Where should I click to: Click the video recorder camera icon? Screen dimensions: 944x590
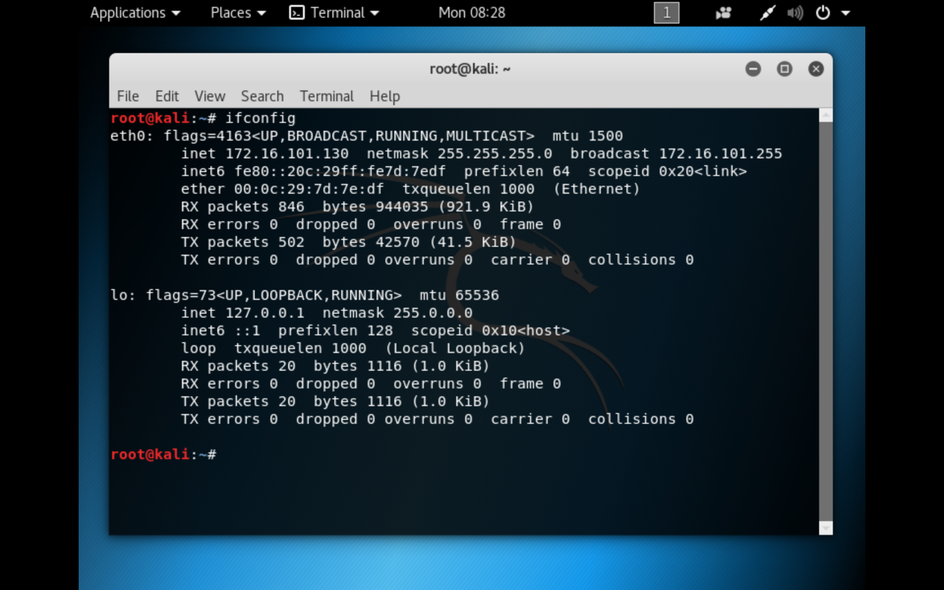coord(723,13)
